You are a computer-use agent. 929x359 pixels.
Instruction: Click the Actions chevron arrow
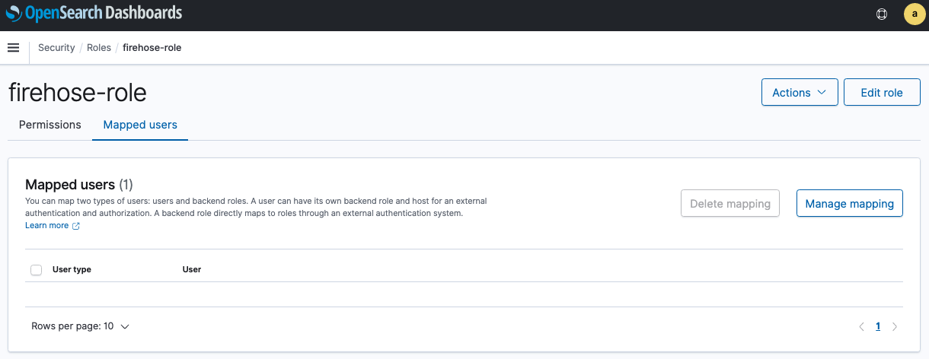coord(822,92)
